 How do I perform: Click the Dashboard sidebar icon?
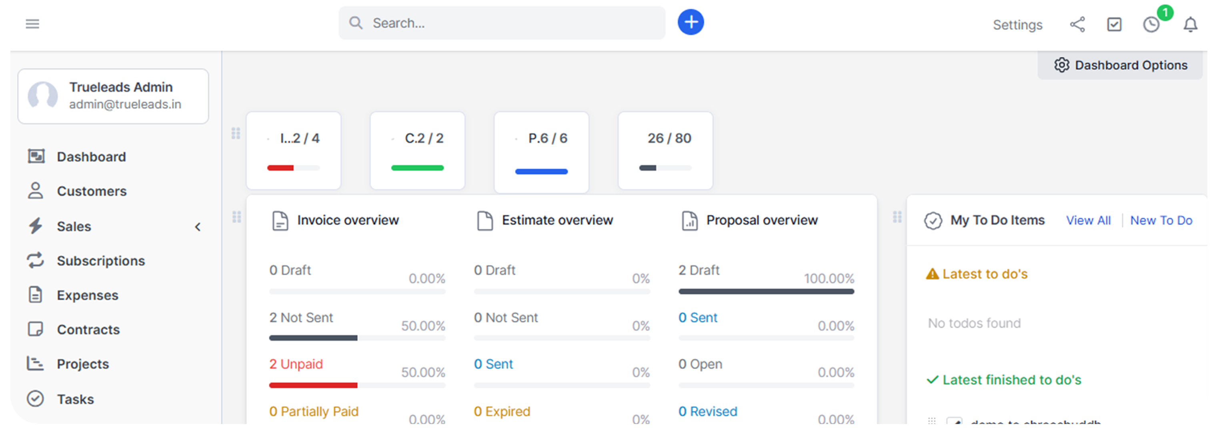[36, 156]
